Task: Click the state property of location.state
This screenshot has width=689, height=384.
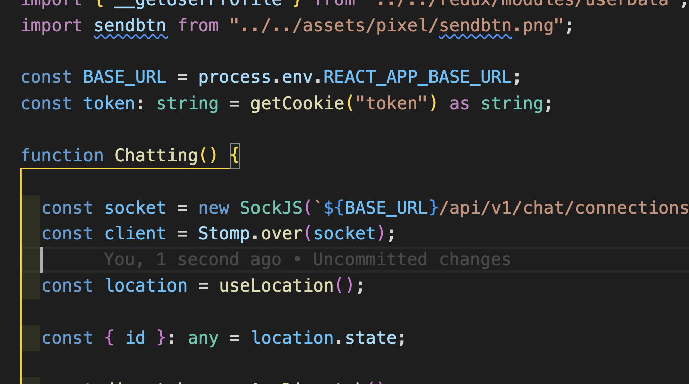Action: tap(365, 338)
